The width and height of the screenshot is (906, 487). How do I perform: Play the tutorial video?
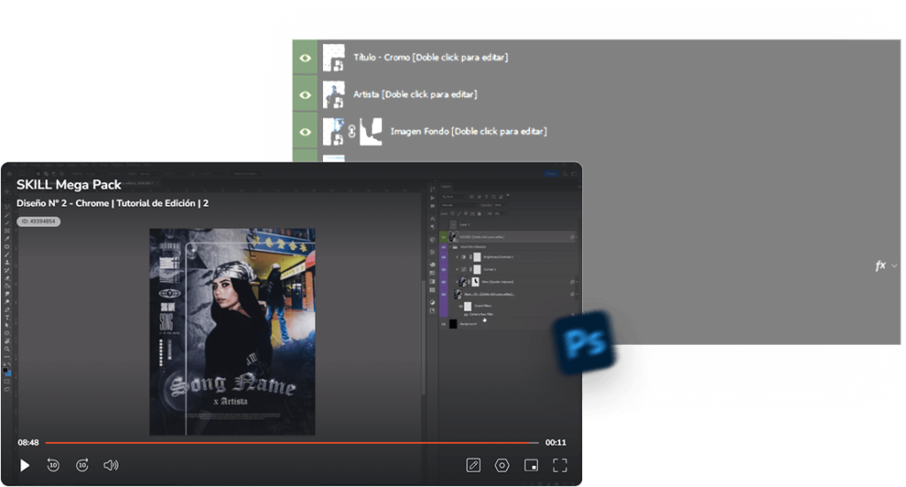(25, 465)
